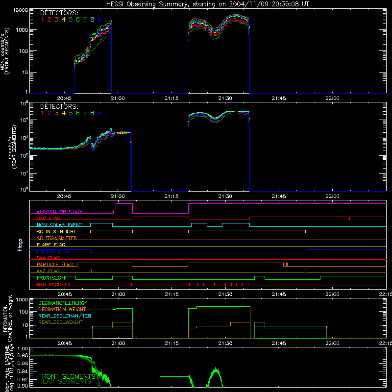Click the isolated red GAP_FLAG tick after 22:00
Viewport: 392px width, 392px height.
(349, 219)
